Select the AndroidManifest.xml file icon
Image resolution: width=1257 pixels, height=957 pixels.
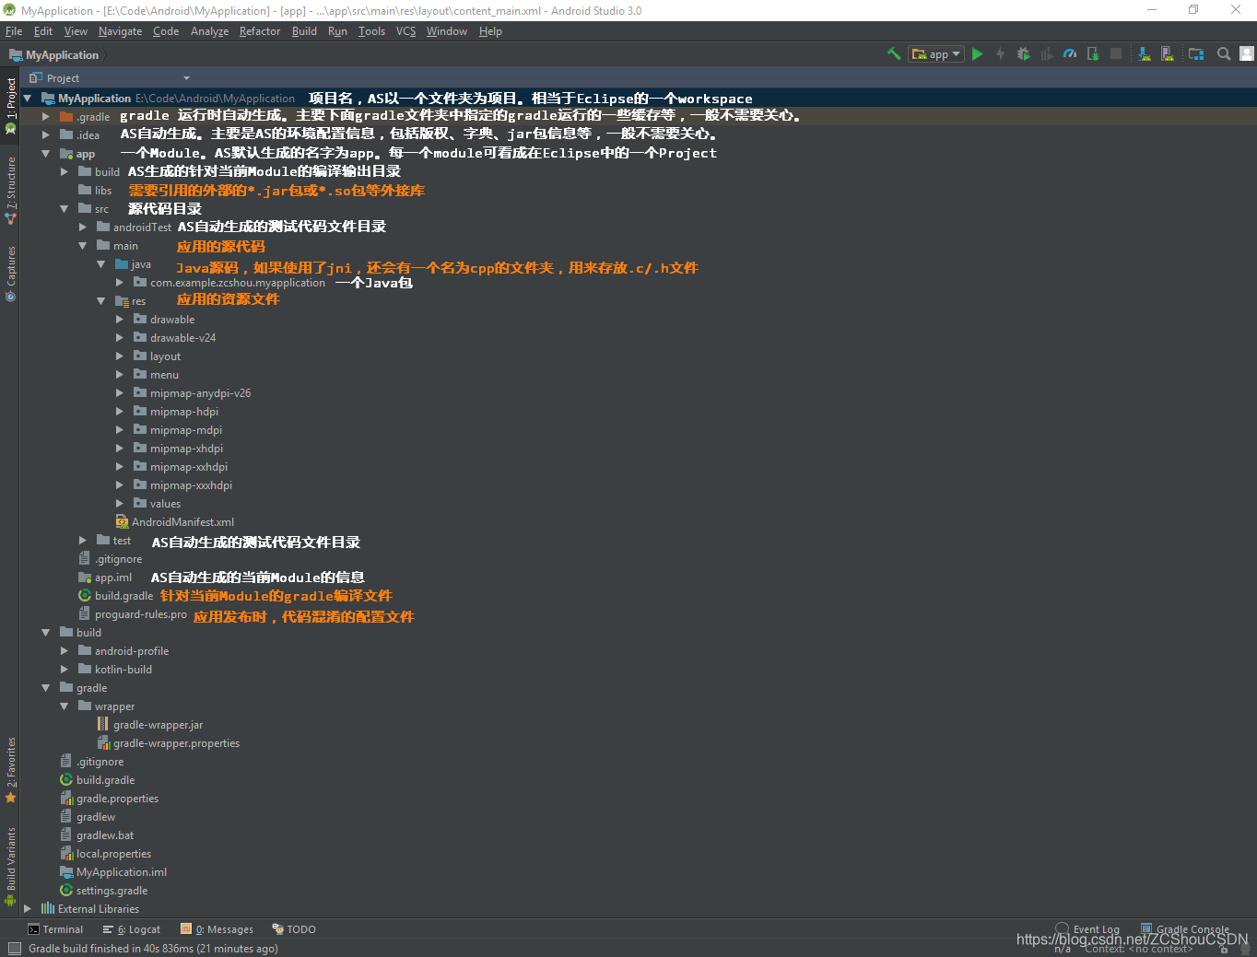pyautogui.click(x=122, y=522)
